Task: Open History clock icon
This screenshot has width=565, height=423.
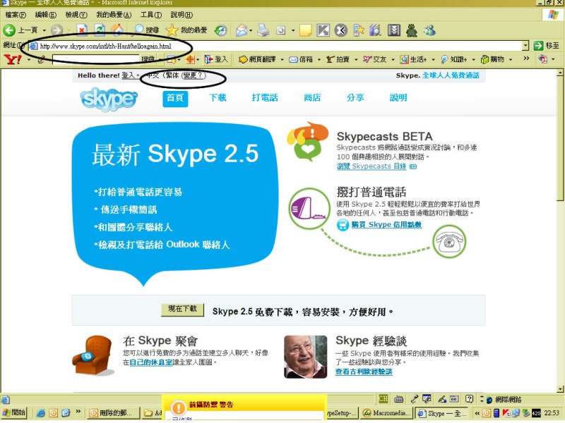Action: (x=220, y=30)
